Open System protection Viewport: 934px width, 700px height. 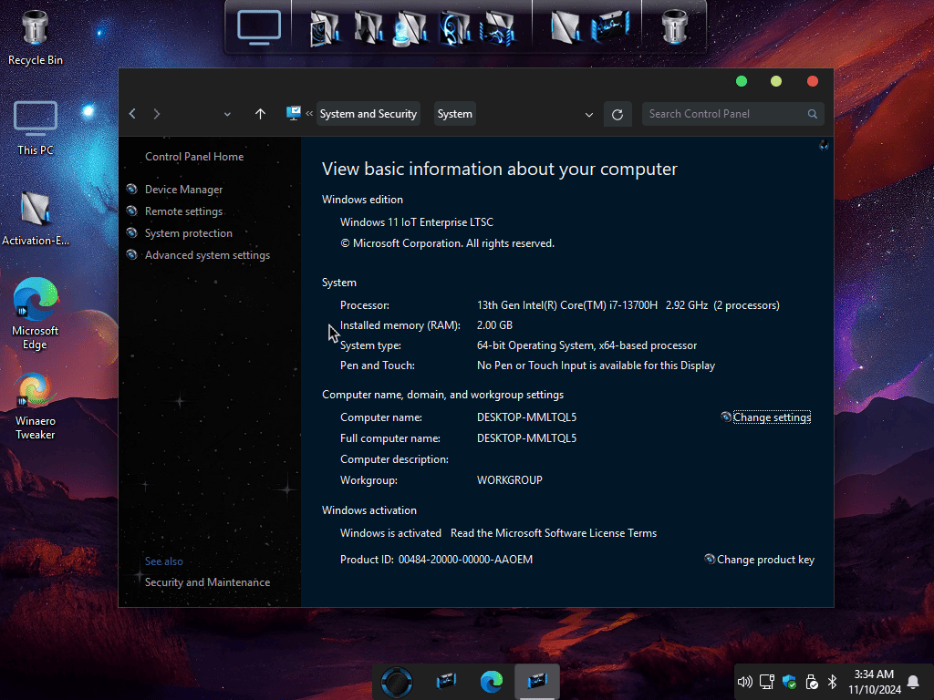coord(188,233)
